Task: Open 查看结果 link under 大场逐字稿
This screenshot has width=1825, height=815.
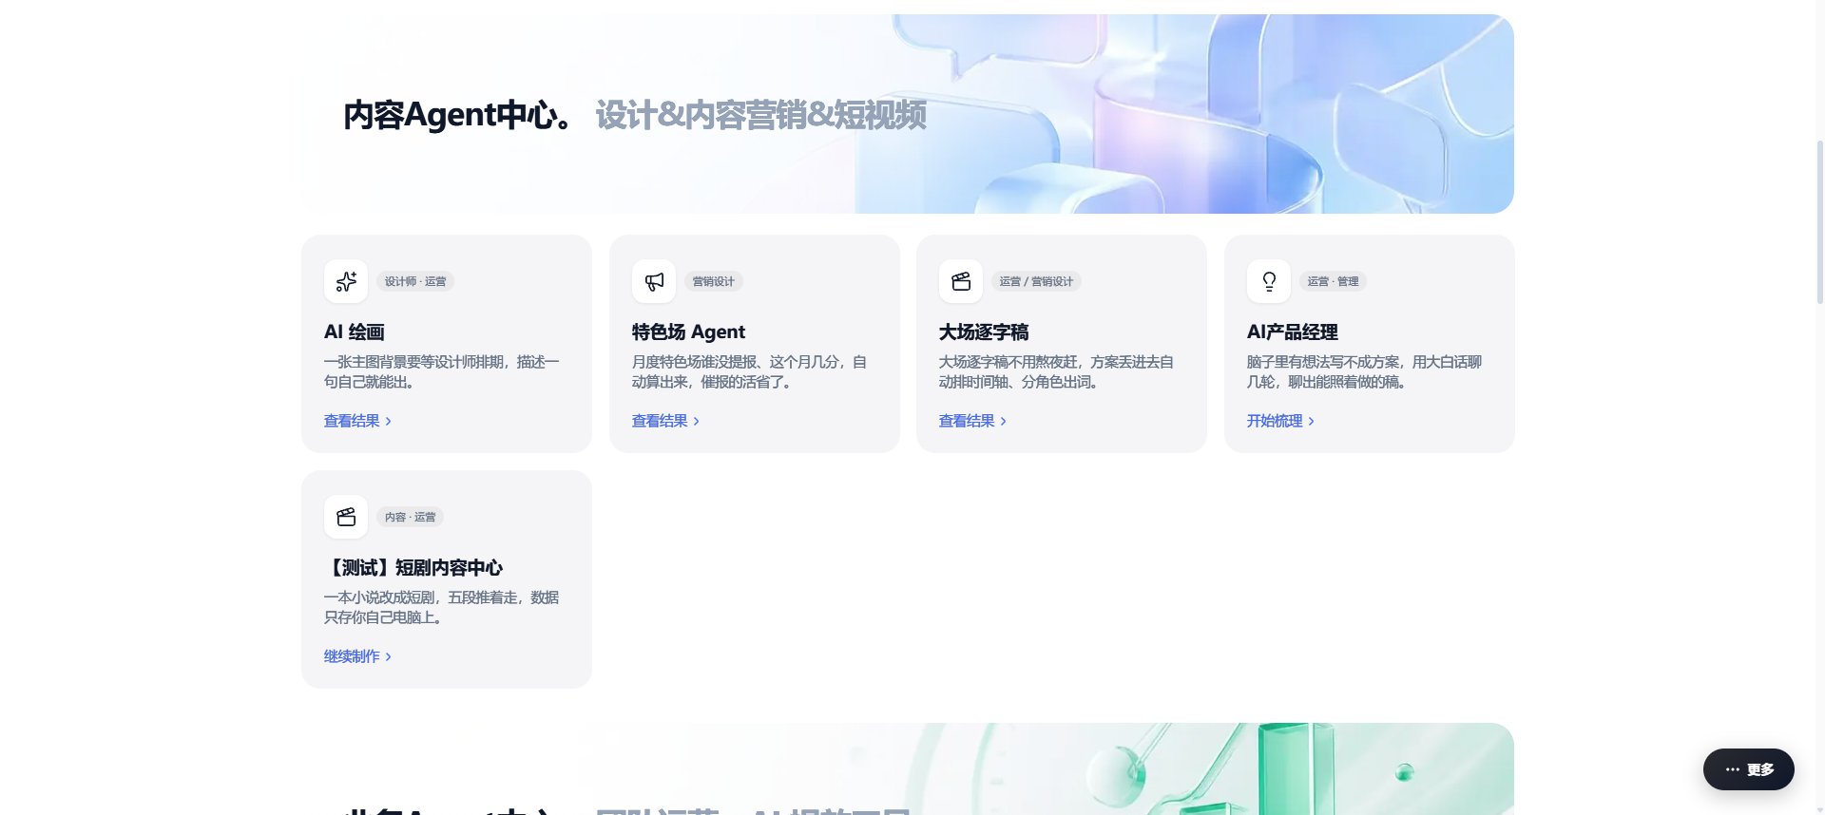Action: click(x=972, y=421)
